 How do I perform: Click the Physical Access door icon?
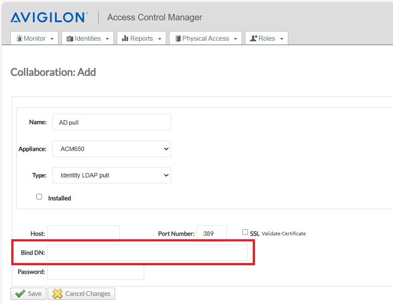[177, 38]
